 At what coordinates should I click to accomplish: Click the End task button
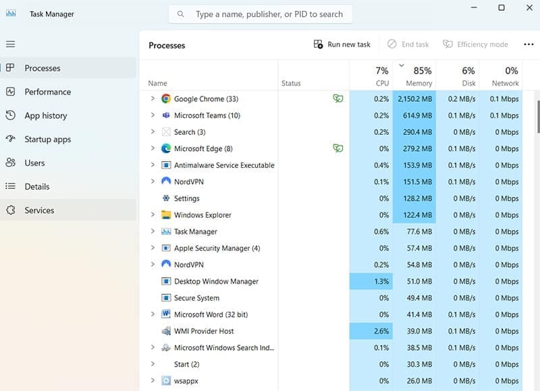[408, 44]
